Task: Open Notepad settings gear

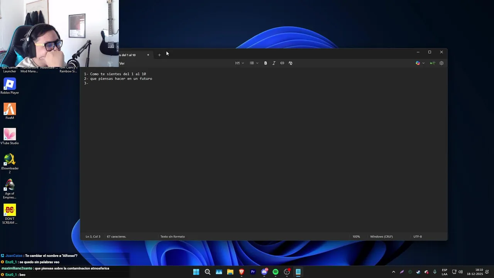Action: pyautogui.click(x=442, y=63)
